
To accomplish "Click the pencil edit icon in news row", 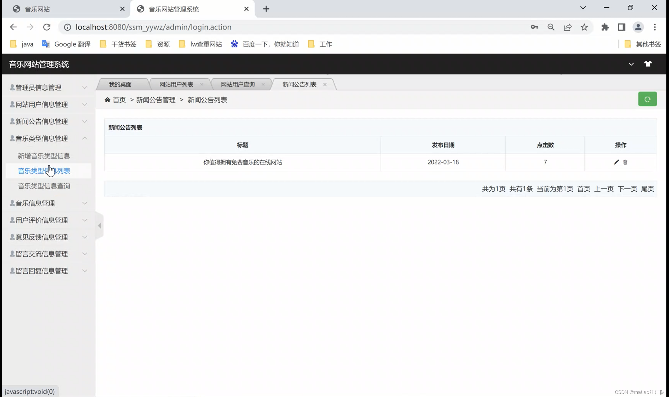I will click(x=616, y=162).
